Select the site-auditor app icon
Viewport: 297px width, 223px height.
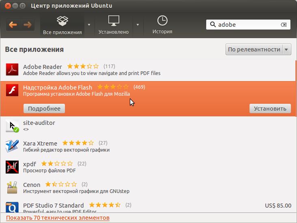(x=12, y=126)
